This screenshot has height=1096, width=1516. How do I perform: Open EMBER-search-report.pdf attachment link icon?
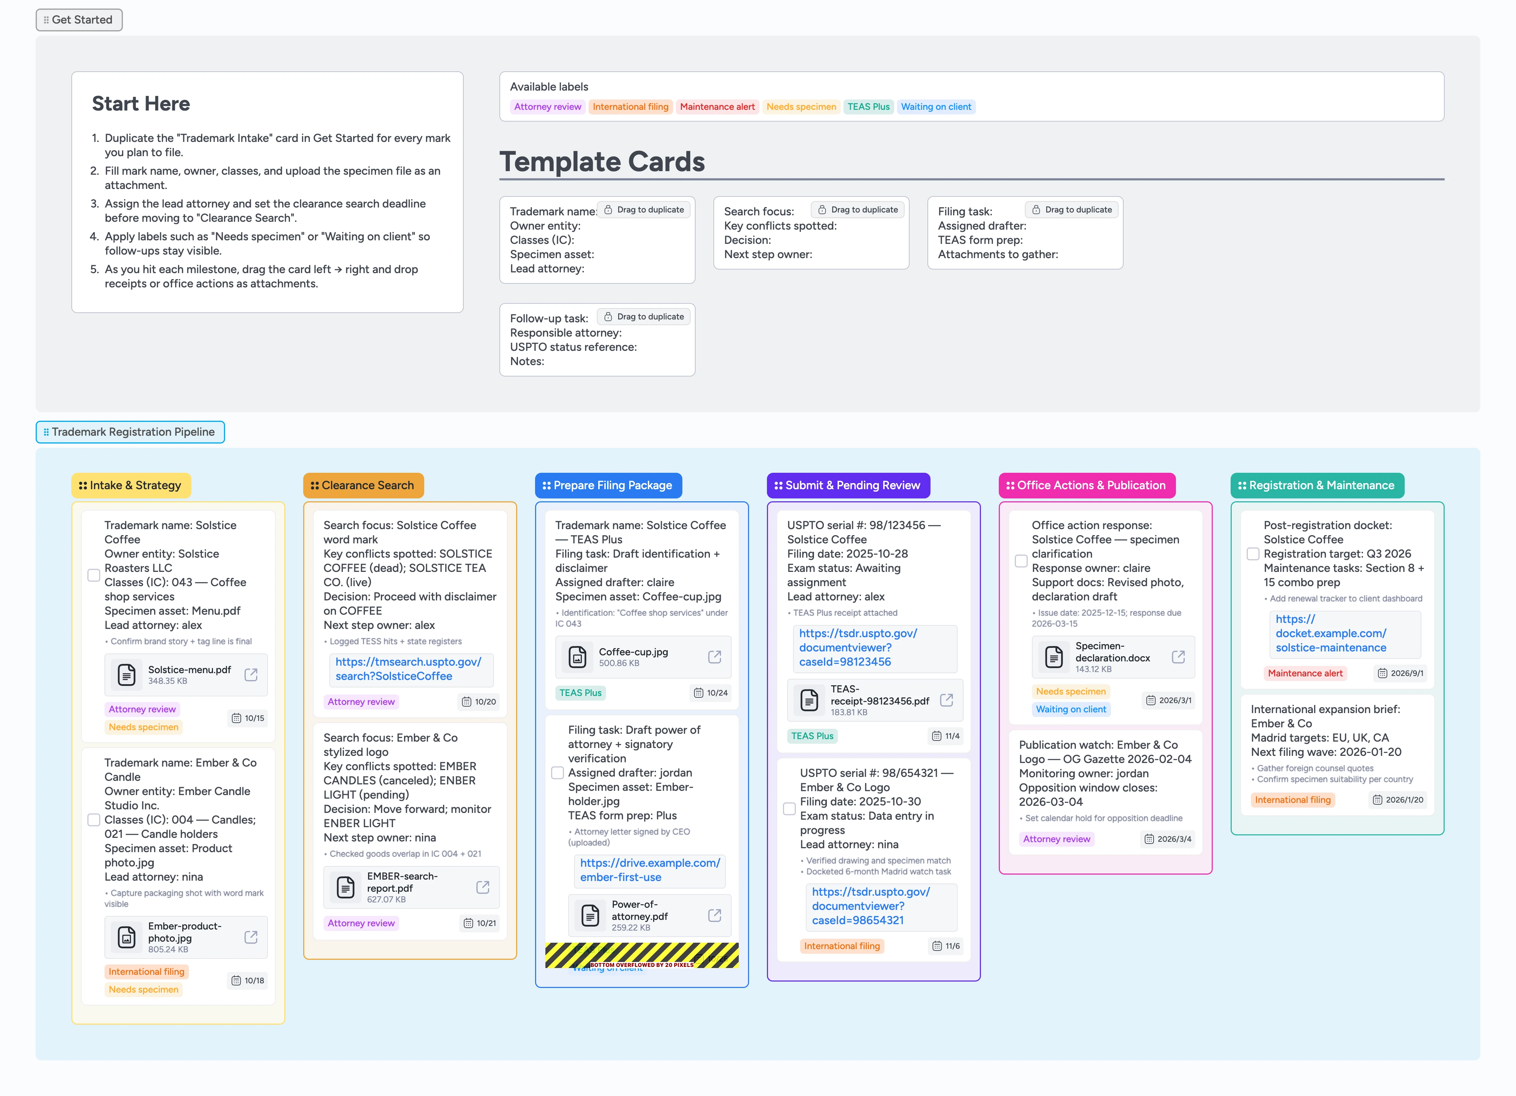483,887
